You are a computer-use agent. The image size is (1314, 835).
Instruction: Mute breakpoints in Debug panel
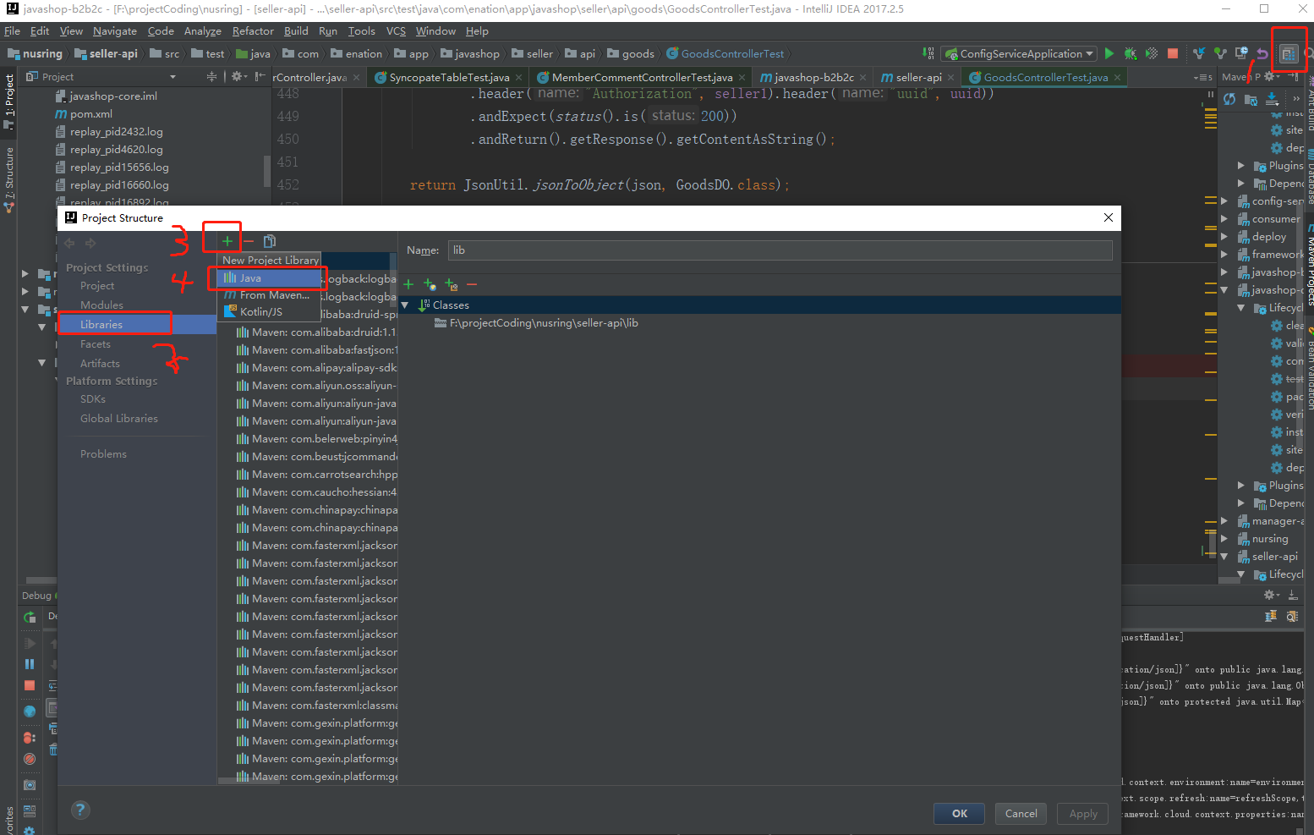30,759
